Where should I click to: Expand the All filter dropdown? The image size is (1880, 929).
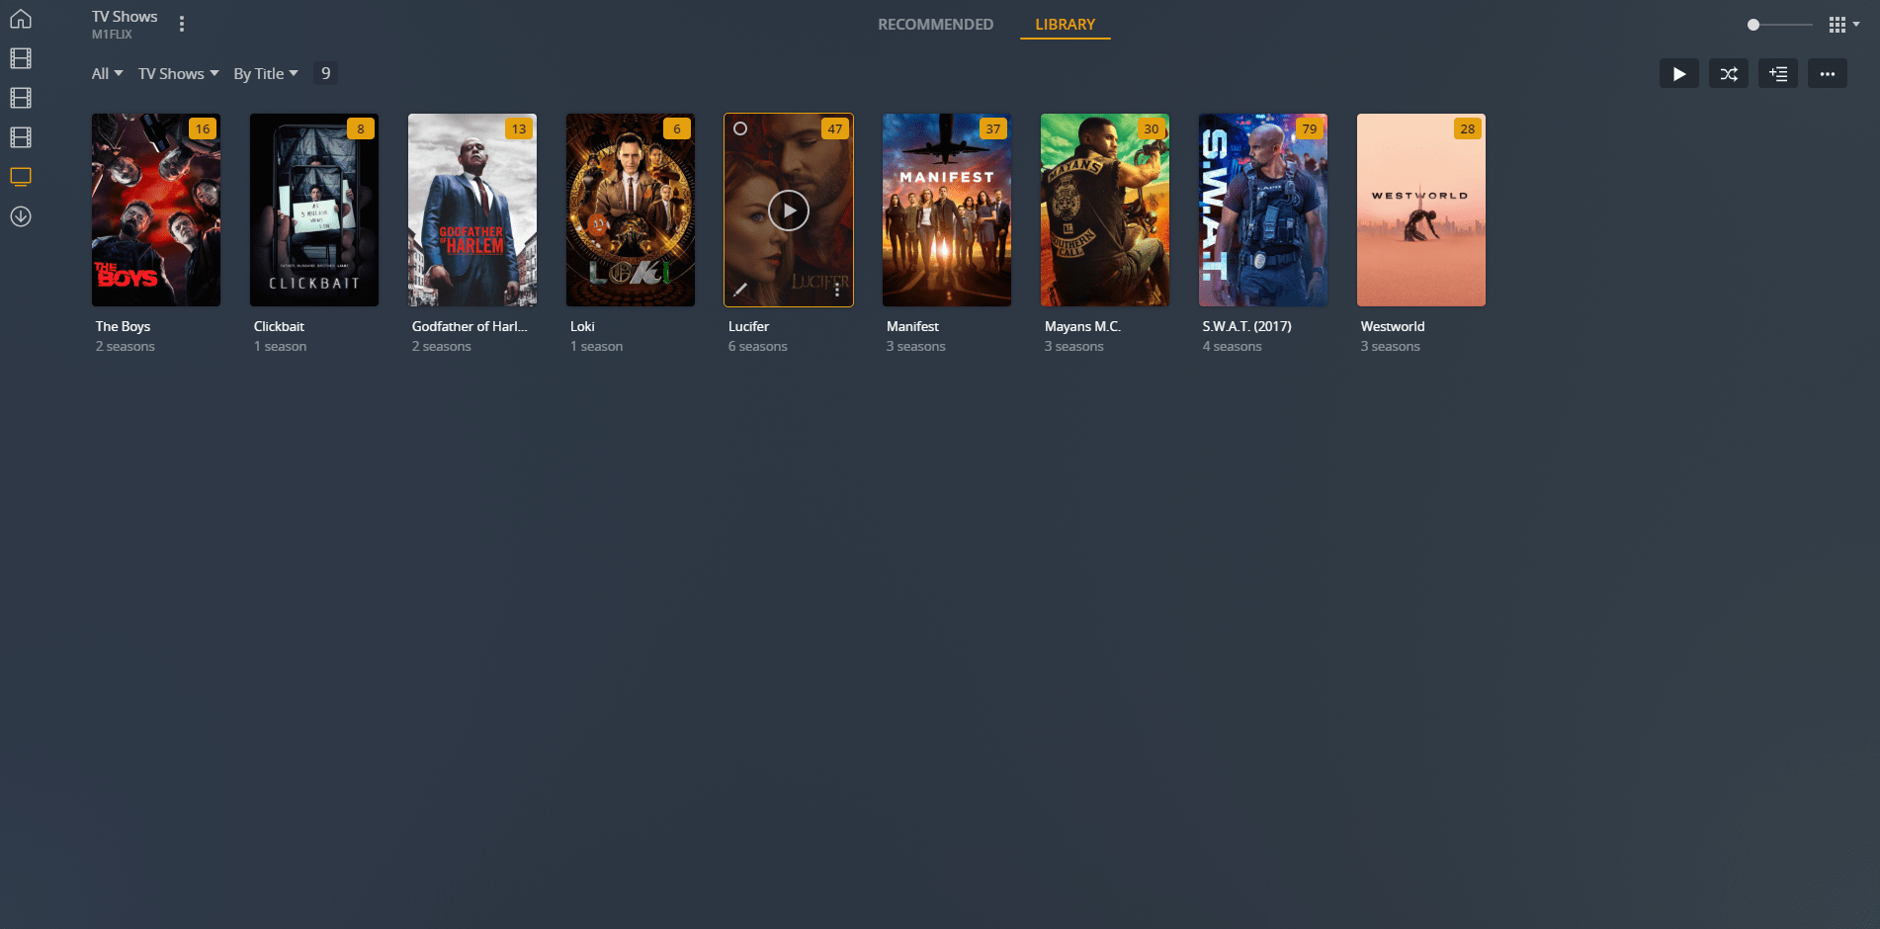[x=107, y=74]
